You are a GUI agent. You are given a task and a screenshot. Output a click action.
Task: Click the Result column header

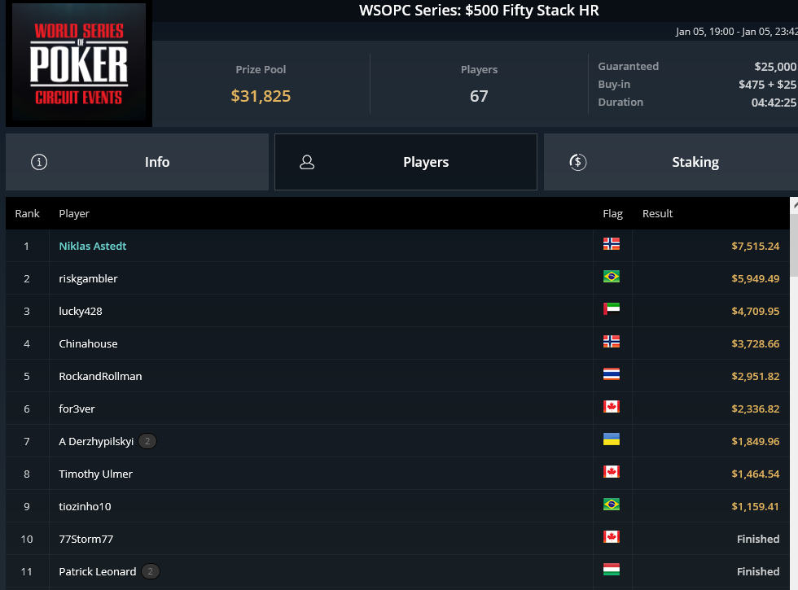658,213
